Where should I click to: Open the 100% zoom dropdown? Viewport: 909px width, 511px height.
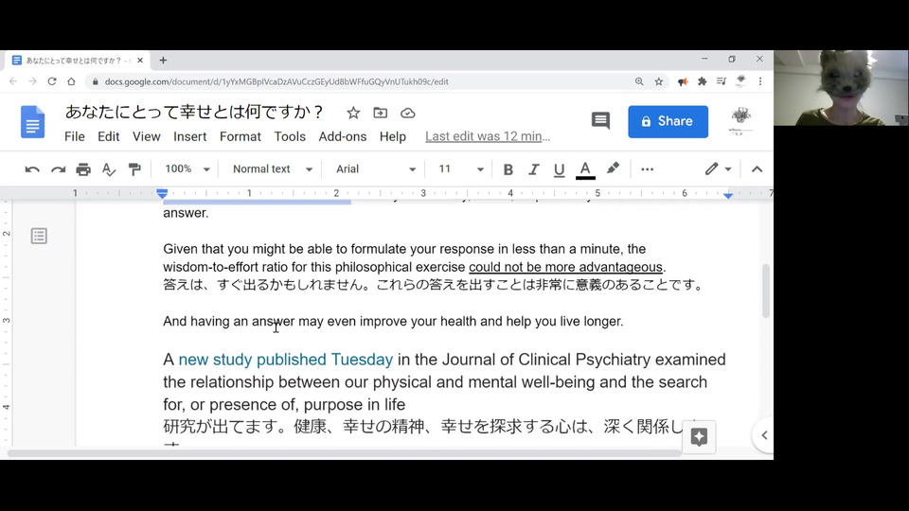(x=187, y=169)
